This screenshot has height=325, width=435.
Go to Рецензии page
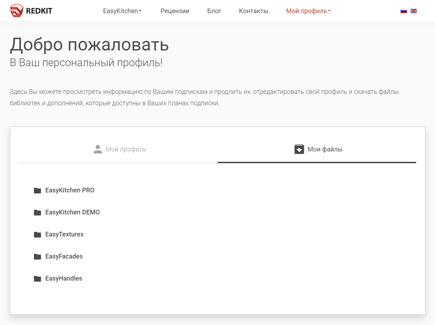(x=175, y=11)
